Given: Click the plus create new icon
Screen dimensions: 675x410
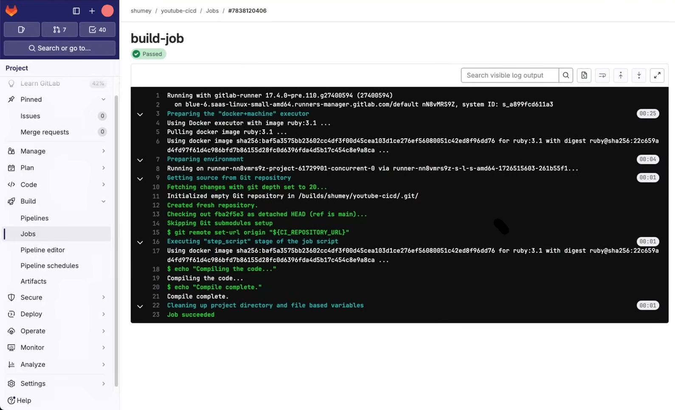Looking at the screenshot, I should pyautogui.click(x=92, y=11).
